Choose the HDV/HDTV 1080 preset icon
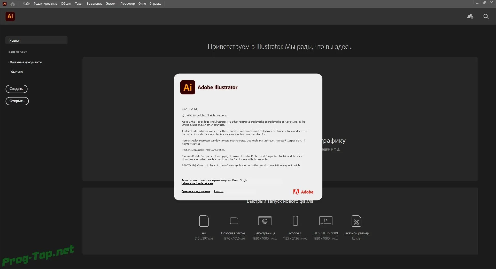The image size is (496, 269). point(326,221)
